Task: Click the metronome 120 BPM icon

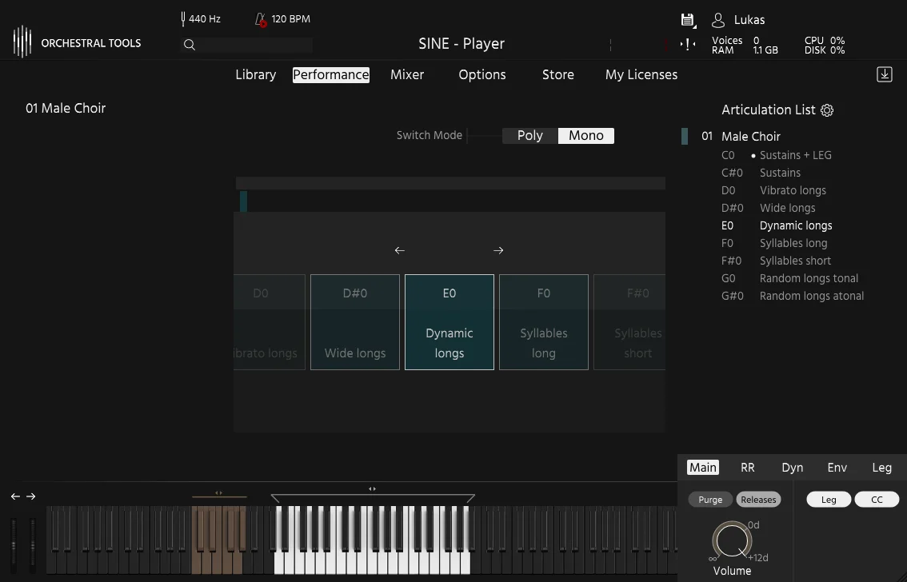Action: click(x=261, y=20)
